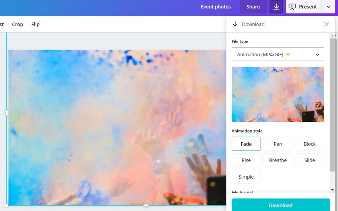The image size is (338, 211).
Task: Click the scrollbar down arrow in Download panel
Action: click(x=332, y=190)
